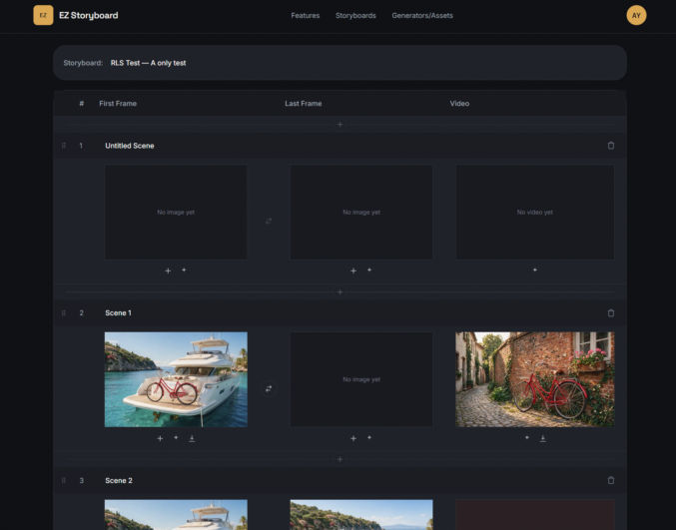
Task: Grab the drag handle of Scene 2
Action: point(64,480)
